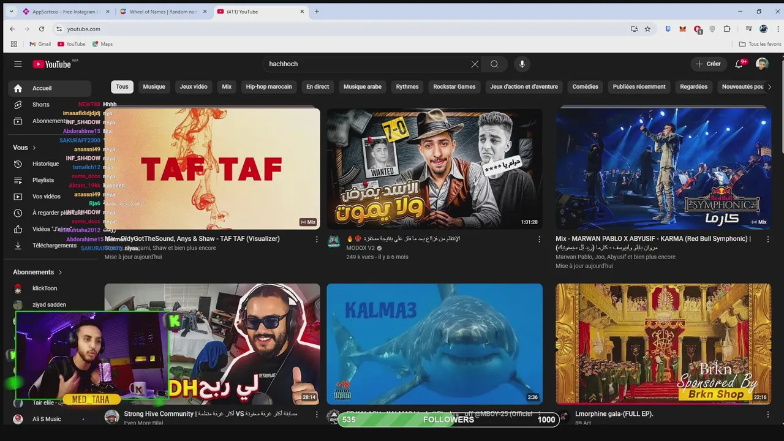This screenshot has height=441, width=784.
Task: Open more options for Lmorphine gala video
Action: pyautogui.click(x=768, y=415)
